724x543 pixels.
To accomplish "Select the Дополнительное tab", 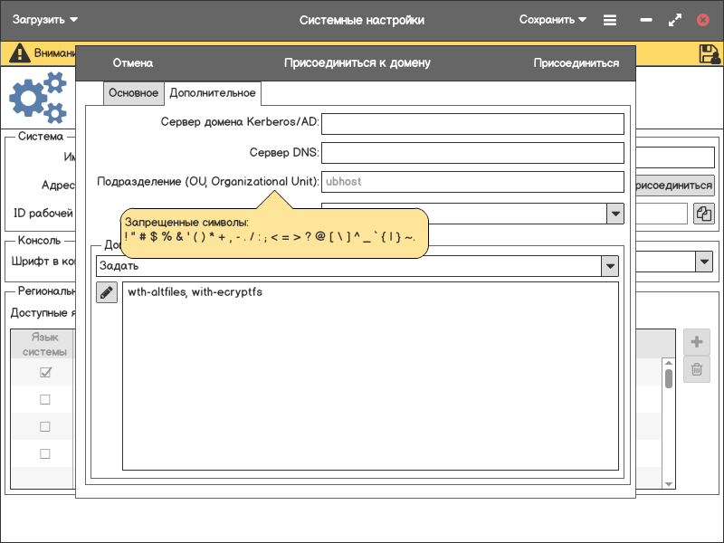I will click(213, 93).
